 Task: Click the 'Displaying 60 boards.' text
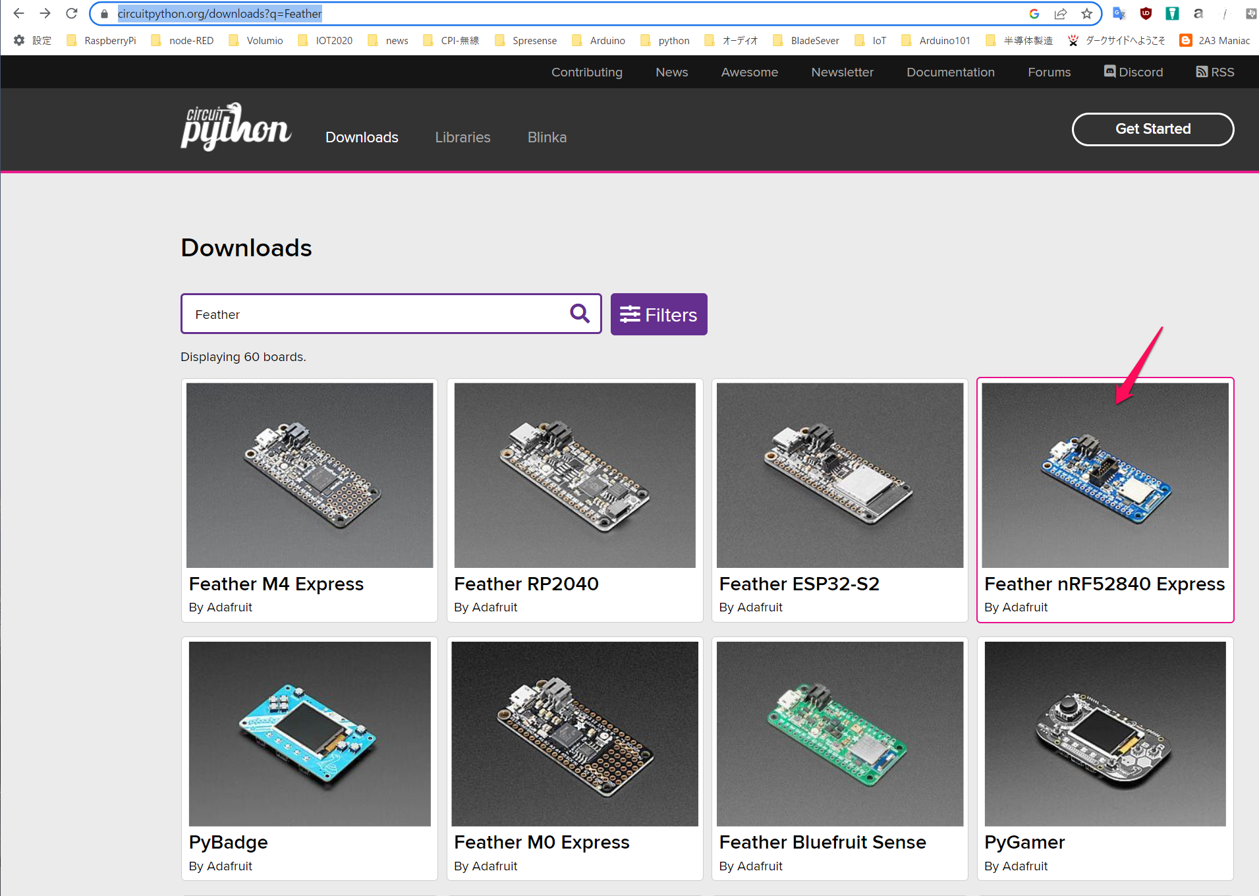click(243, 356)
